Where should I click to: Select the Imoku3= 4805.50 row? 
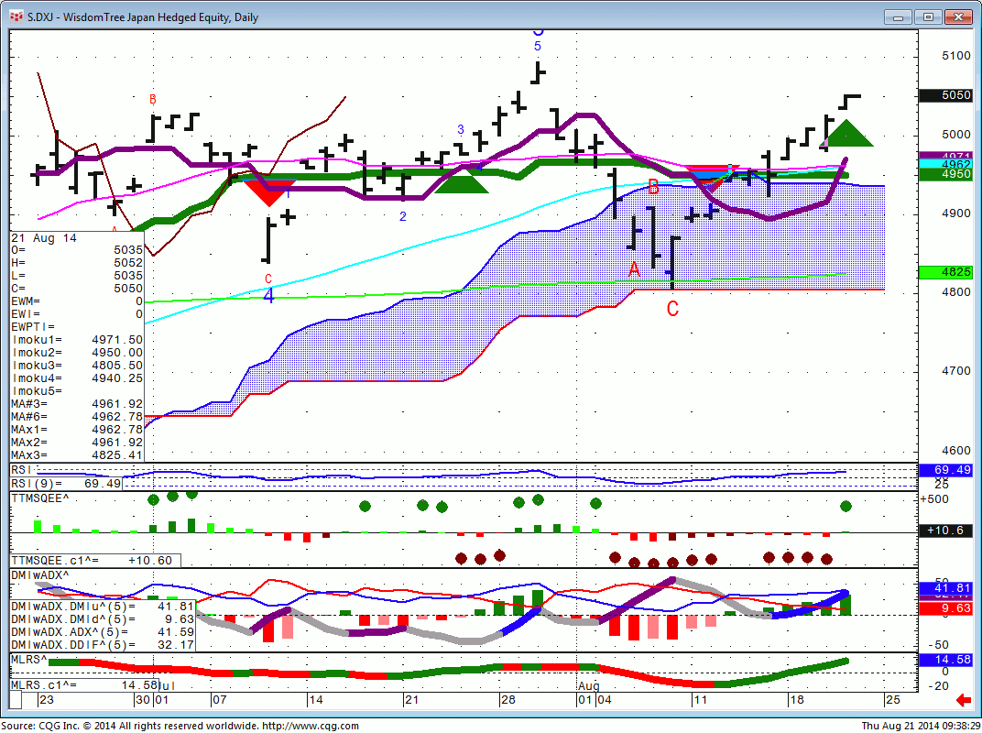[x=77, y=366]
